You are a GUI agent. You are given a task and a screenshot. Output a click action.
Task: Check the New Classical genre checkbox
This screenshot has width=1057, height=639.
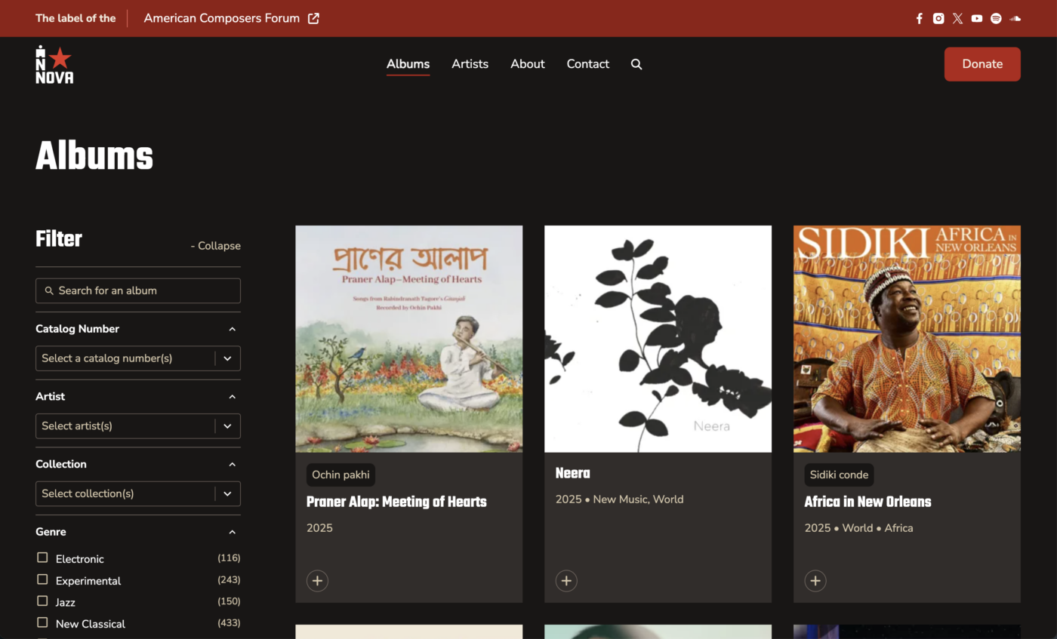(42, 622)
